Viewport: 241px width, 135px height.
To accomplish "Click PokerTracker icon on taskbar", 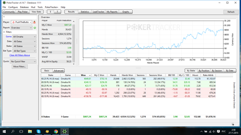I will tap(64, 132).
